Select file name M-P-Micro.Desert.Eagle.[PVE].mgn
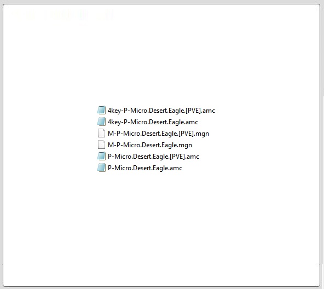 [159, 134]
